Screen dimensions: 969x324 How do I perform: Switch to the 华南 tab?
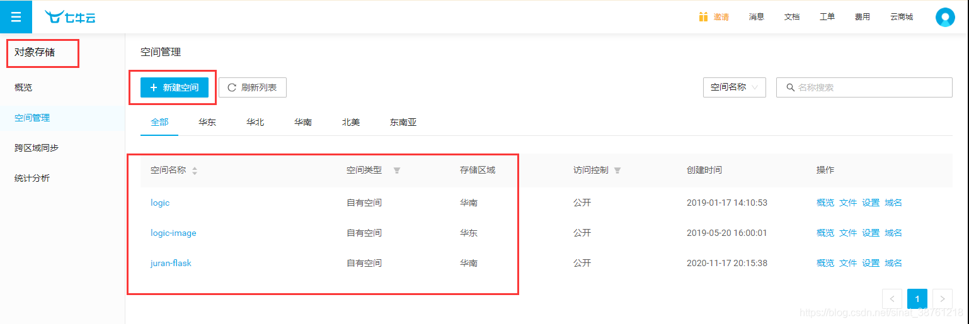coord(303,122)
